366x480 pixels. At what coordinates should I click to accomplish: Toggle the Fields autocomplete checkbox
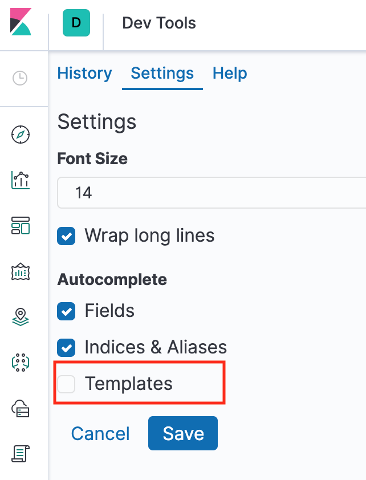[66, 311]
